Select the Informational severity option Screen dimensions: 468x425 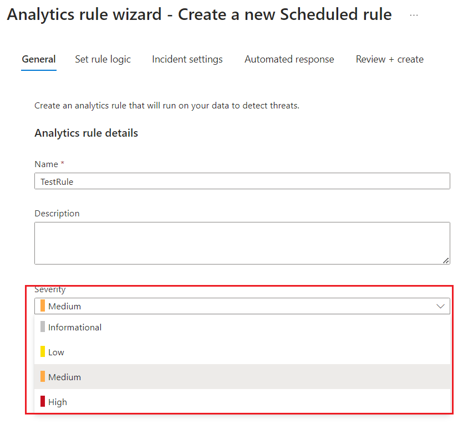pyautogui.click(x=74, y=327)
